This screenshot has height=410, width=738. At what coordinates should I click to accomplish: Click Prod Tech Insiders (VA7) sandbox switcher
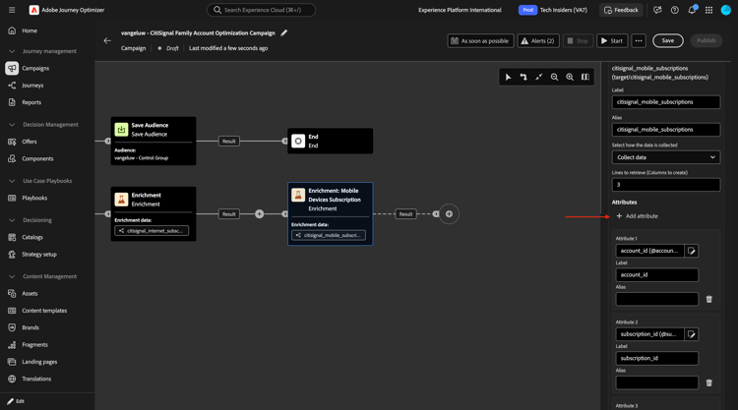pos(553,10)
